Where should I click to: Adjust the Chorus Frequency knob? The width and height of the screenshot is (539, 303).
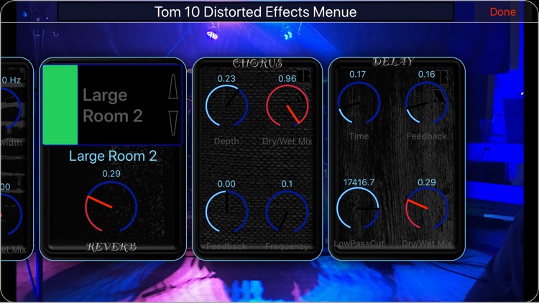click(x=287, y=211)
